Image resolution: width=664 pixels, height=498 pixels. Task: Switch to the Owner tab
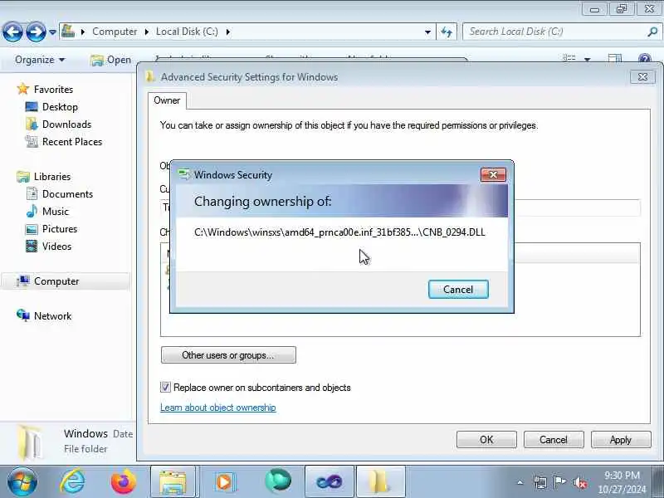[x=167, y=100]
